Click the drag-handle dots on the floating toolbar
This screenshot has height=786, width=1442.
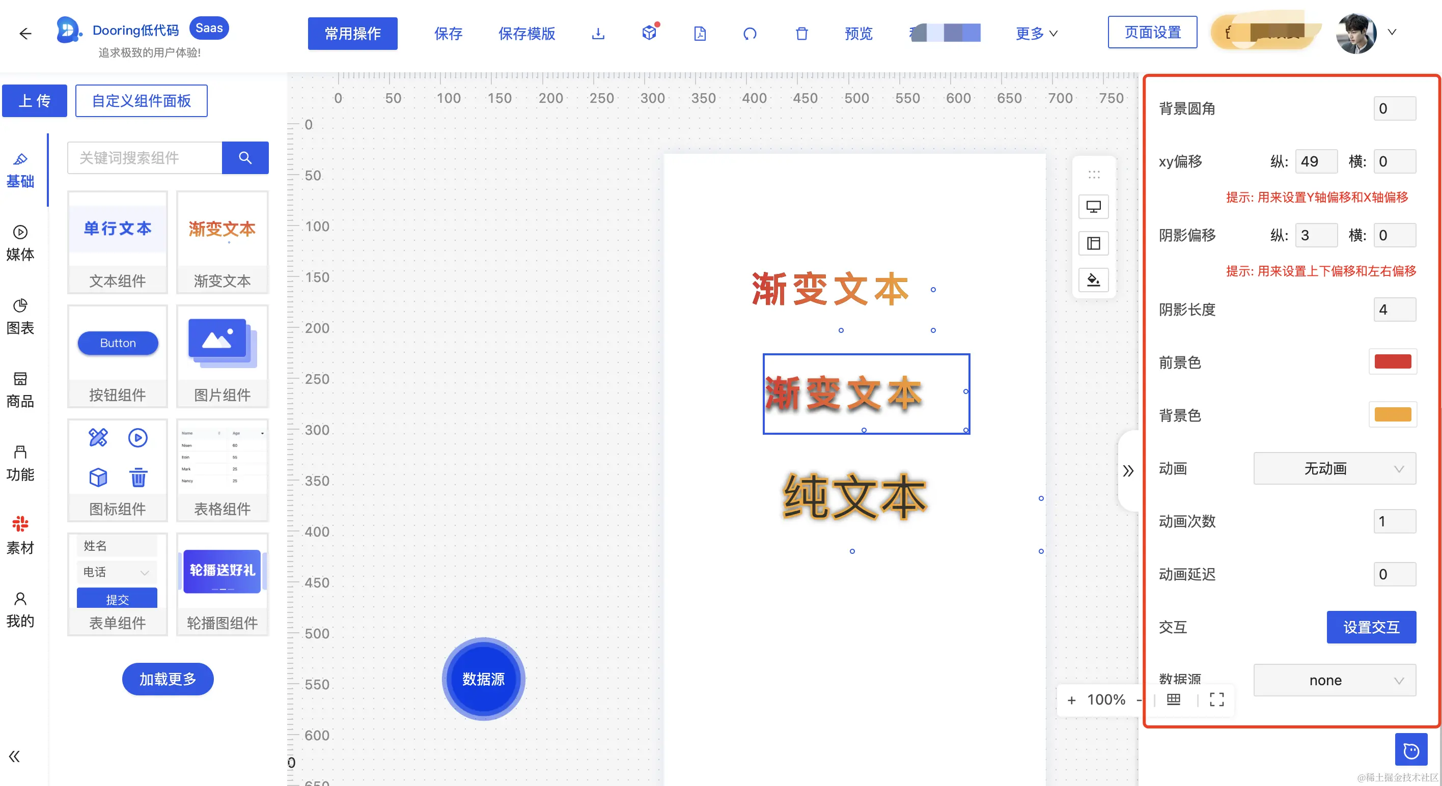1094,175
